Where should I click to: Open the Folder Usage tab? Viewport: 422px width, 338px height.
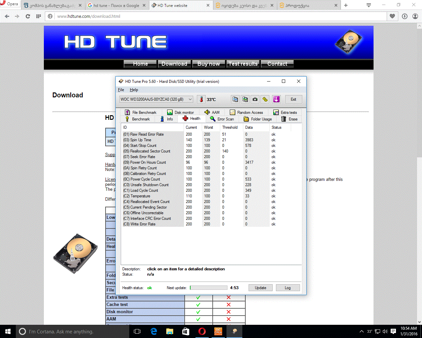pos(258,119)
